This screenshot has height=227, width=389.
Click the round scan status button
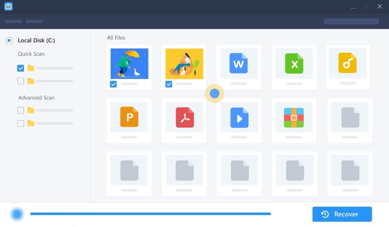[17, 214]
